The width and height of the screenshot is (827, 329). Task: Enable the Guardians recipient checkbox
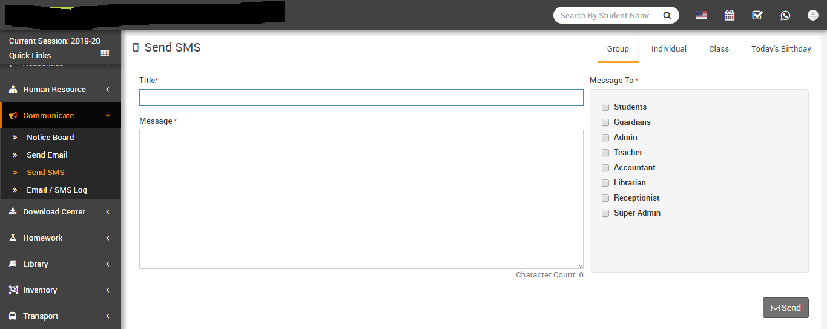pyautogui.click(x=605, y=122)
